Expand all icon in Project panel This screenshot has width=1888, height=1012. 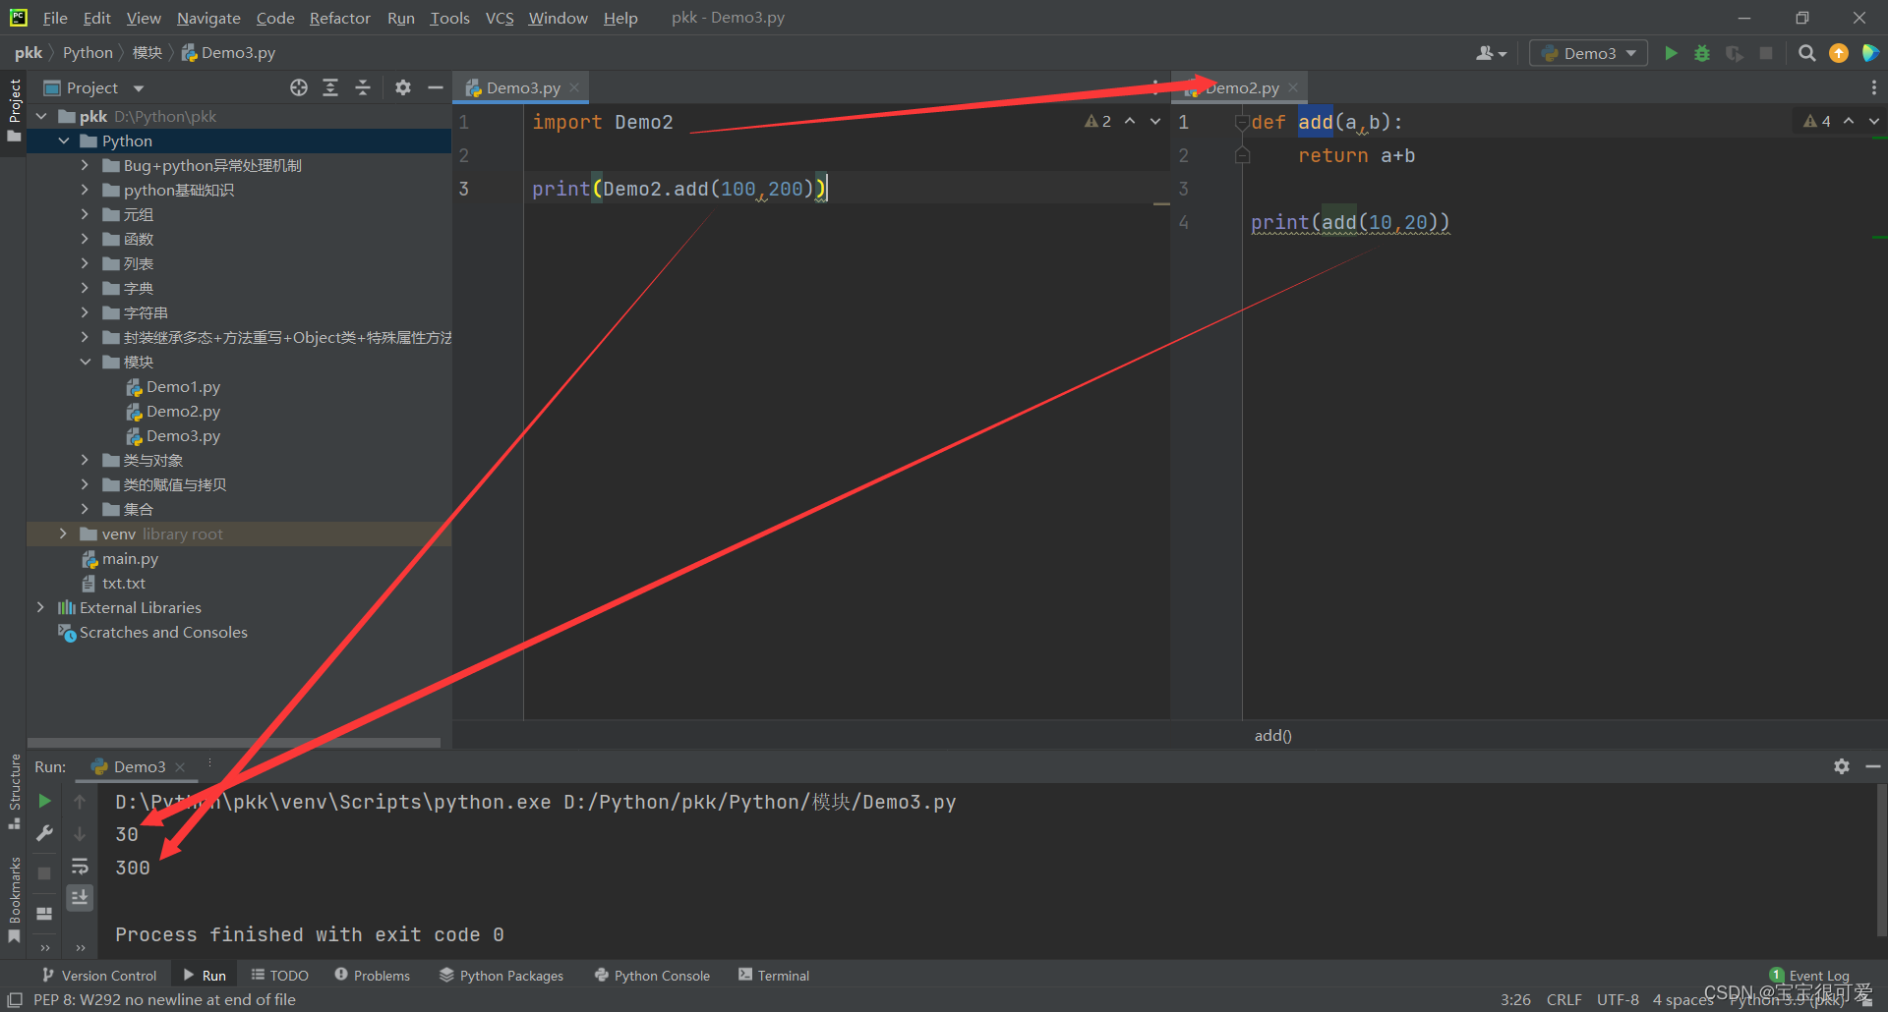330,87
